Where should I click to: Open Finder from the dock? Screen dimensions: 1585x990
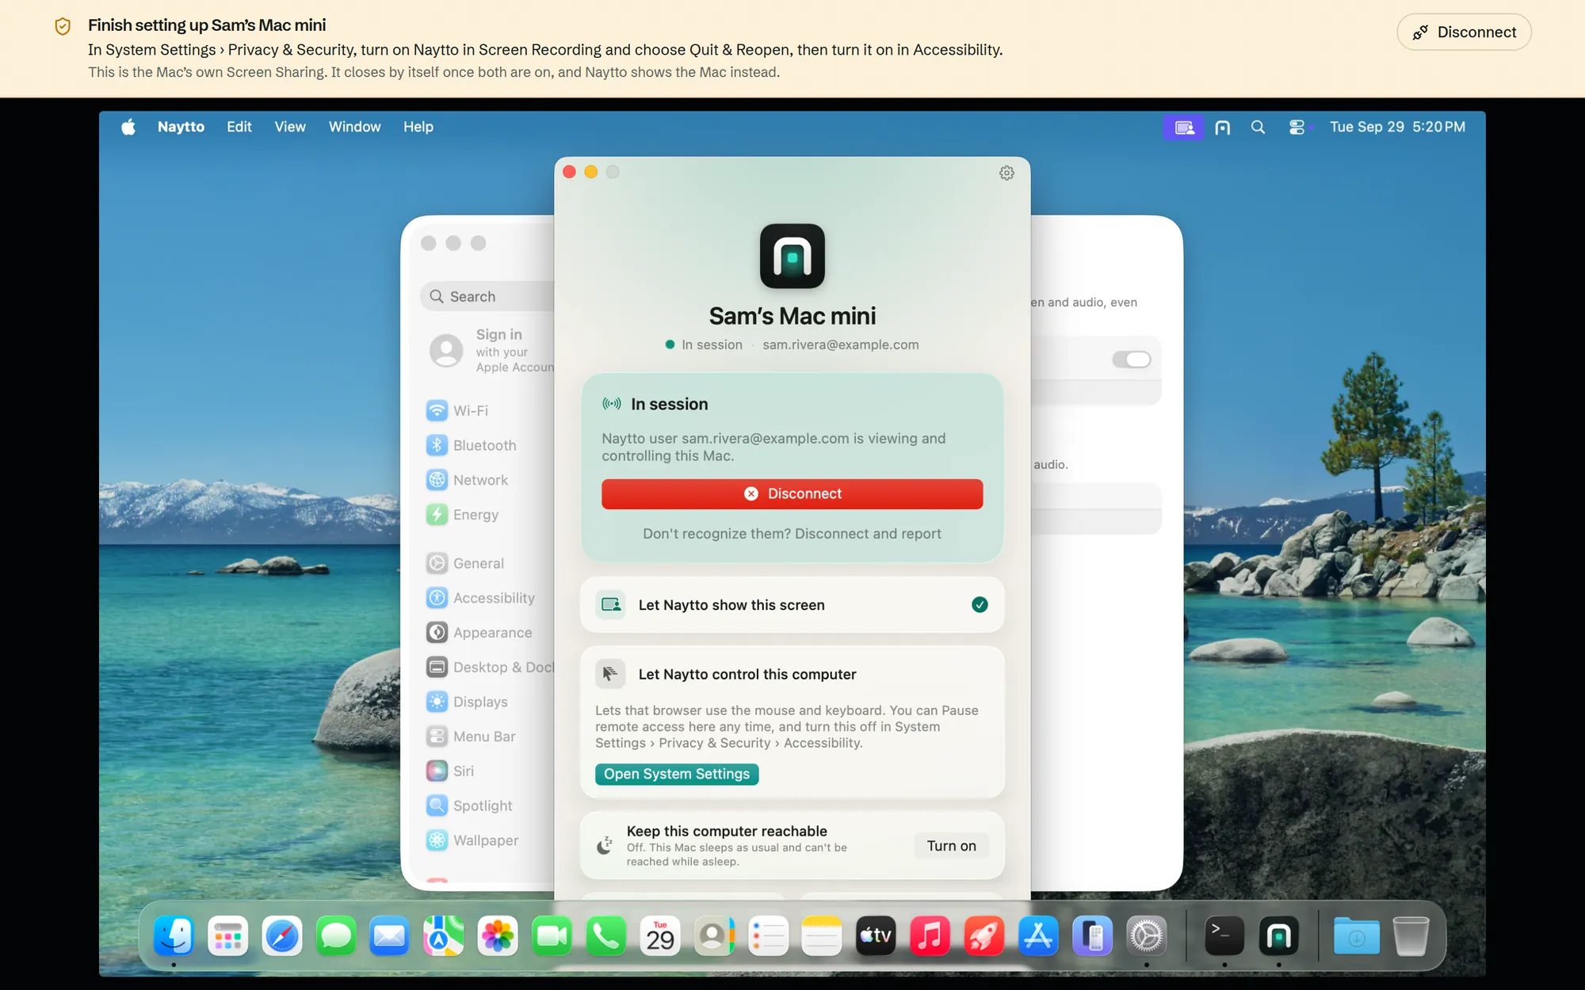coord(174,937)
